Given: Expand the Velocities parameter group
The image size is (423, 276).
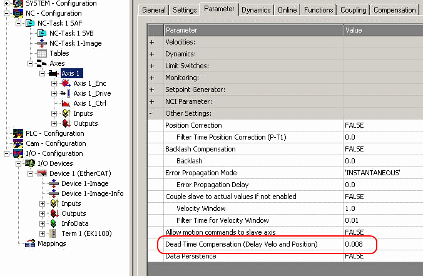Looking at the screenshot, I should [x=152, y=42].
